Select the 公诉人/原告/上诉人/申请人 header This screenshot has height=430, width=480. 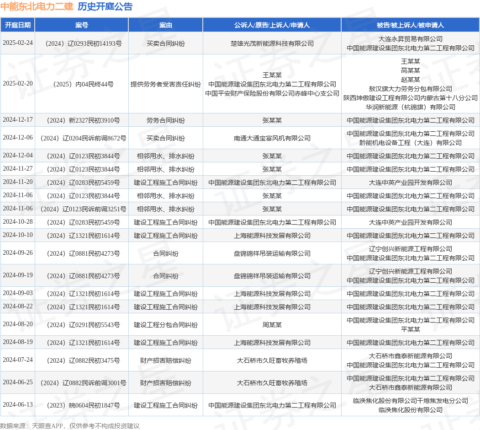click(x=272, y=25)
